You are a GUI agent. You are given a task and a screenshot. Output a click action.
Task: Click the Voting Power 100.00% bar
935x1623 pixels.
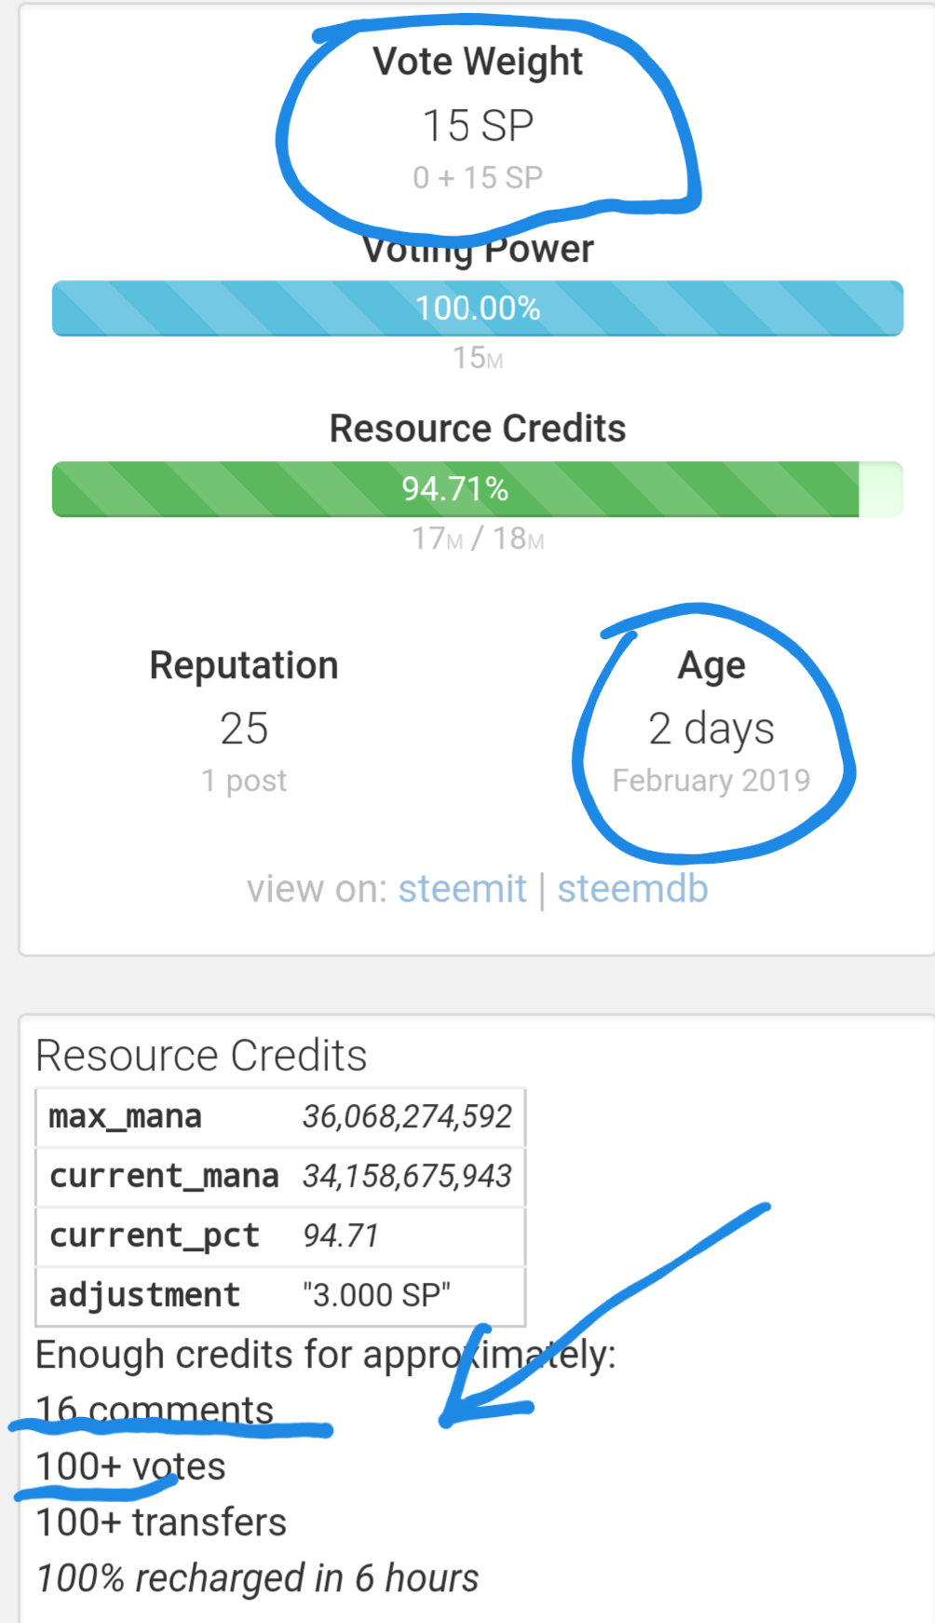tap(478, 308)
